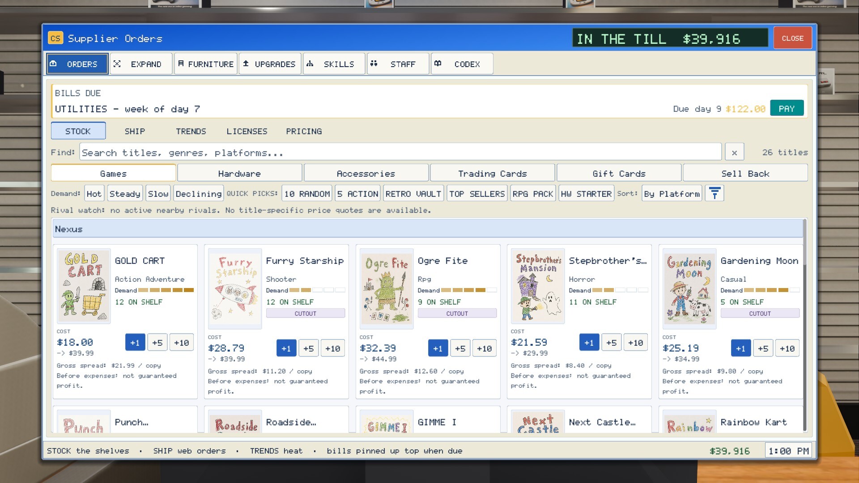Viewport: 859px width, 483px height.
Task: Add +5 copies of Ogre Fite
Action: [x=460, y=348]
